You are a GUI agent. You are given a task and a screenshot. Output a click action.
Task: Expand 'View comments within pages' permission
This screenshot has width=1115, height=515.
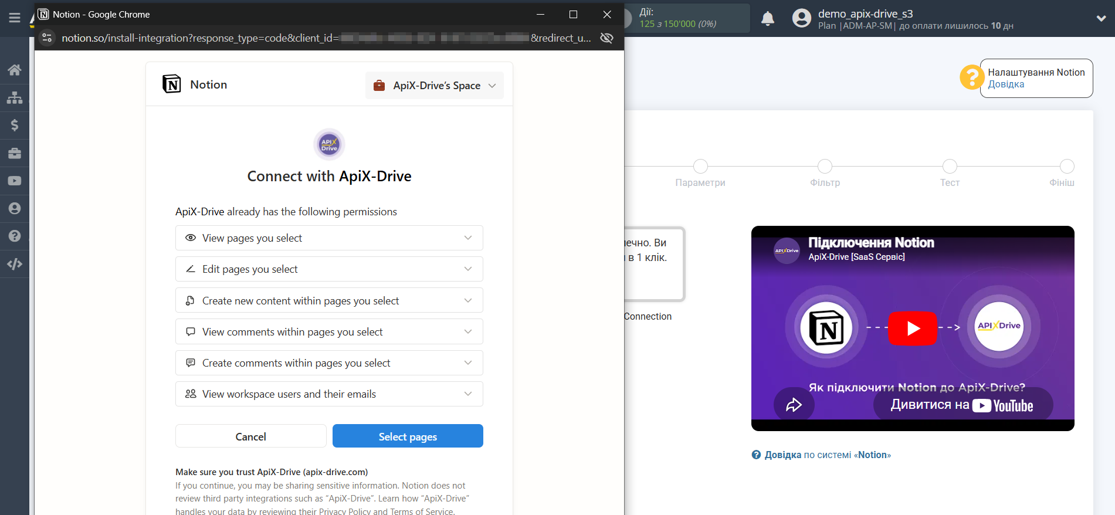click(329, 331)
